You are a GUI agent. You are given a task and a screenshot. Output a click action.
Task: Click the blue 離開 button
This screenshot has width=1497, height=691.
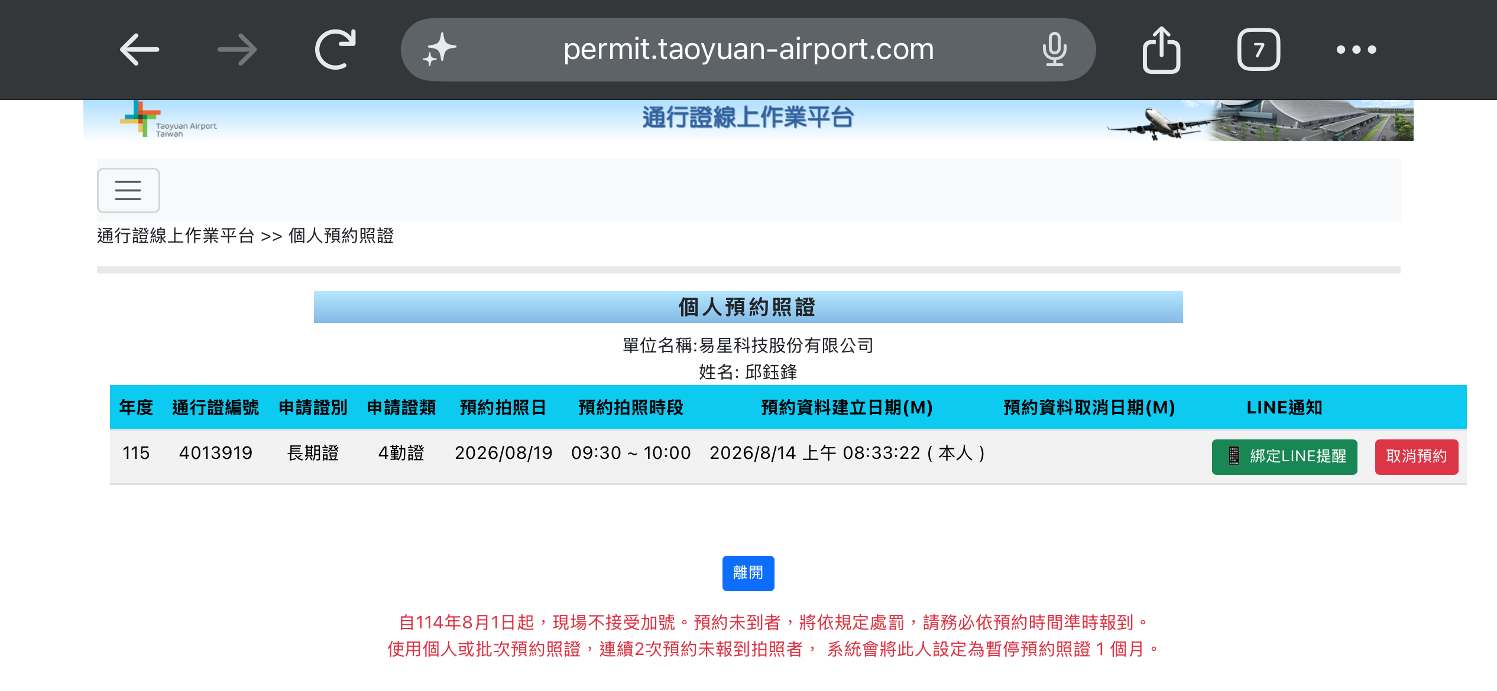(748, 573)
